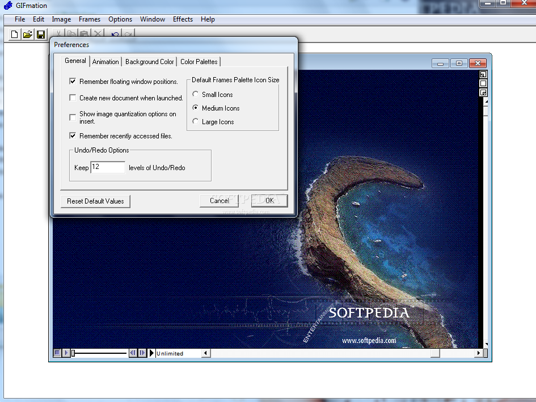Image resolution: width=536 pixels, height=402 pixels.
Task: Open the Image menu
Action: click(x=61, y=19)
